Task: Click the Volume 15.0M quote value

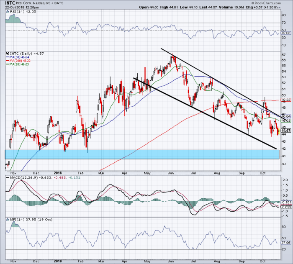Action: (x=231, y=7)
